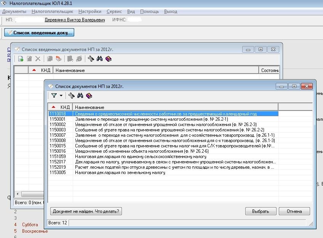Screen dimensions: 323x238
Task: Click the binoculars search icon in the document list dialog
Action: [80, 96]
